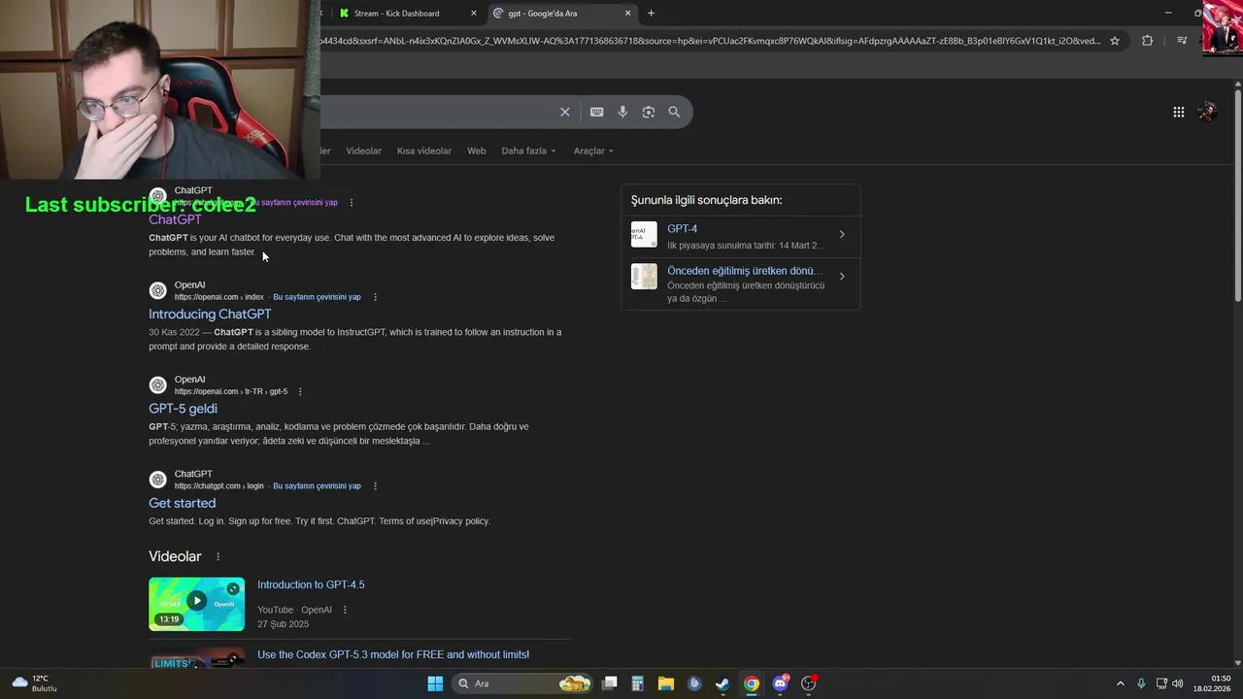Open the Chrome extensions puzzle icon
This screenshot has height=699, width=1243.
(x=1147, y=41)
